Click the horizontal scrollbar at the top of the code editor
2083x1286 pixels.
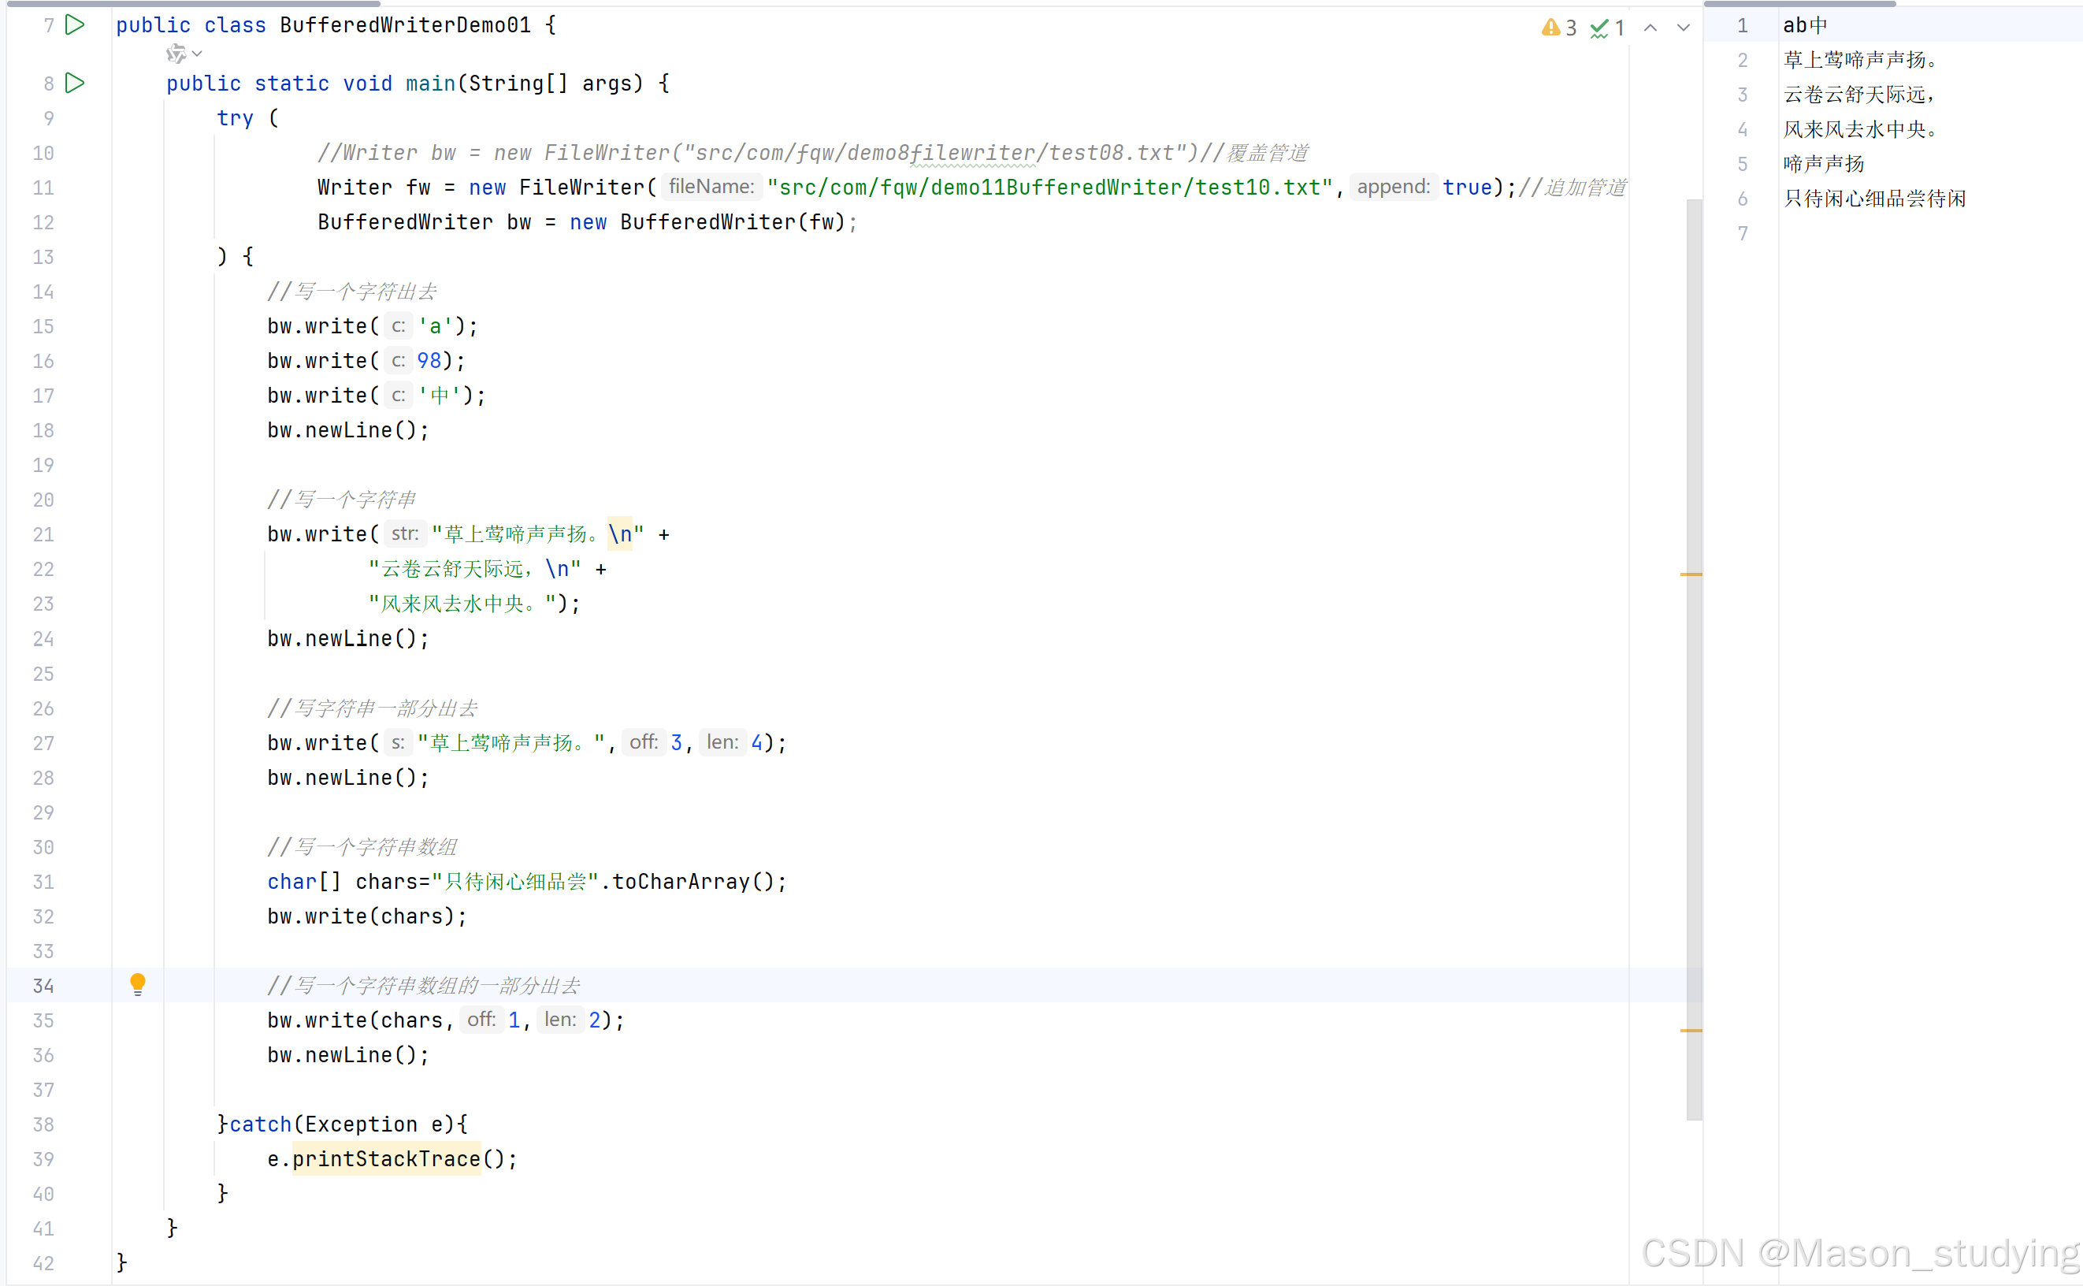pos(195,3)
